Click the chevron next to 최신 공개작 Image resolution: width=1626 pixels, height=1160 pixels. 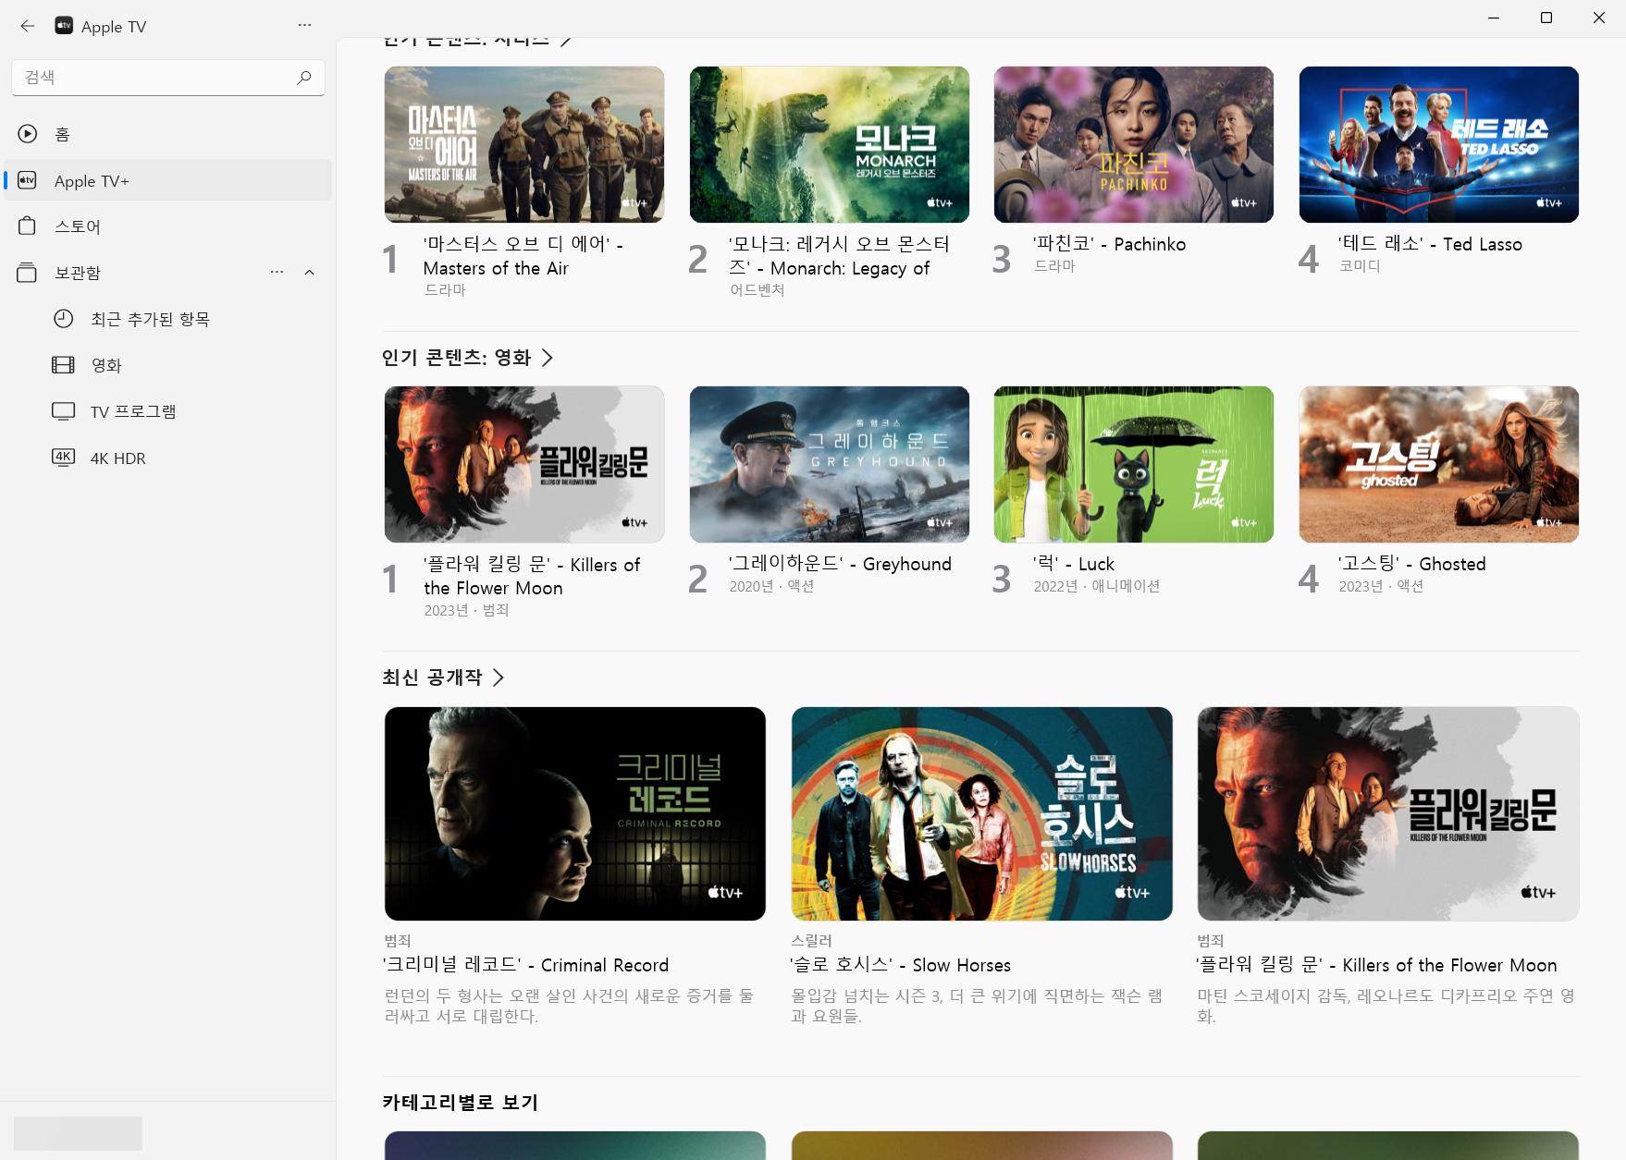click(x=499, y=678)
